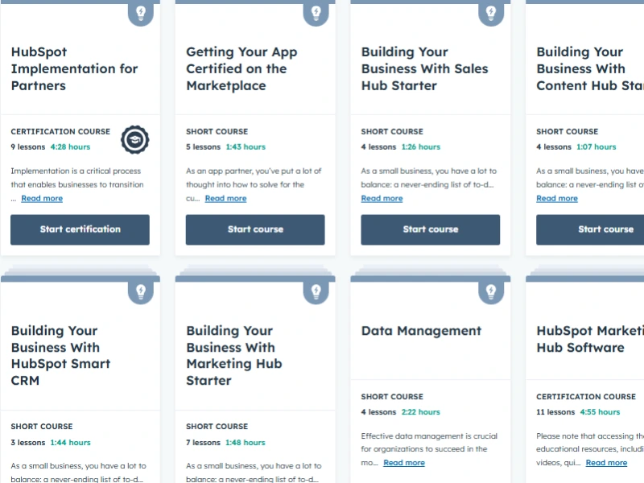
Task: Click SHORT COURSE label on Data Management card
Action: point(392,397)
